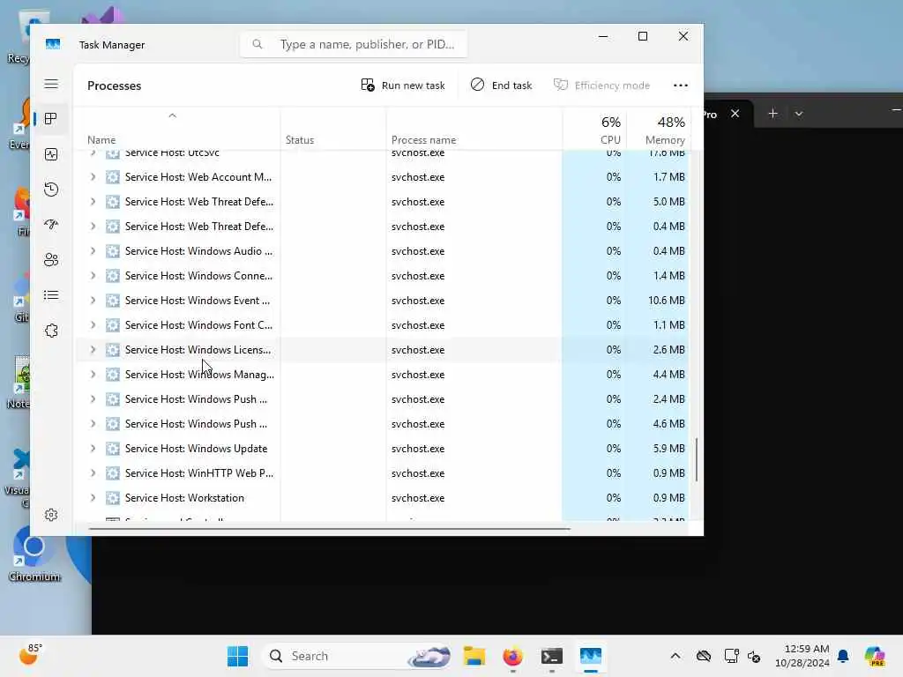The width and height of the screenshot is (903, 677).
Task: Close the terminal tab behind Task Manager
Action: click(x=735, y=114)
